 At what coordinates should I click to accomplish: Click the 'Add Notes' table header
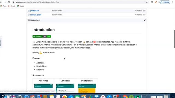[x=43, y=81]
